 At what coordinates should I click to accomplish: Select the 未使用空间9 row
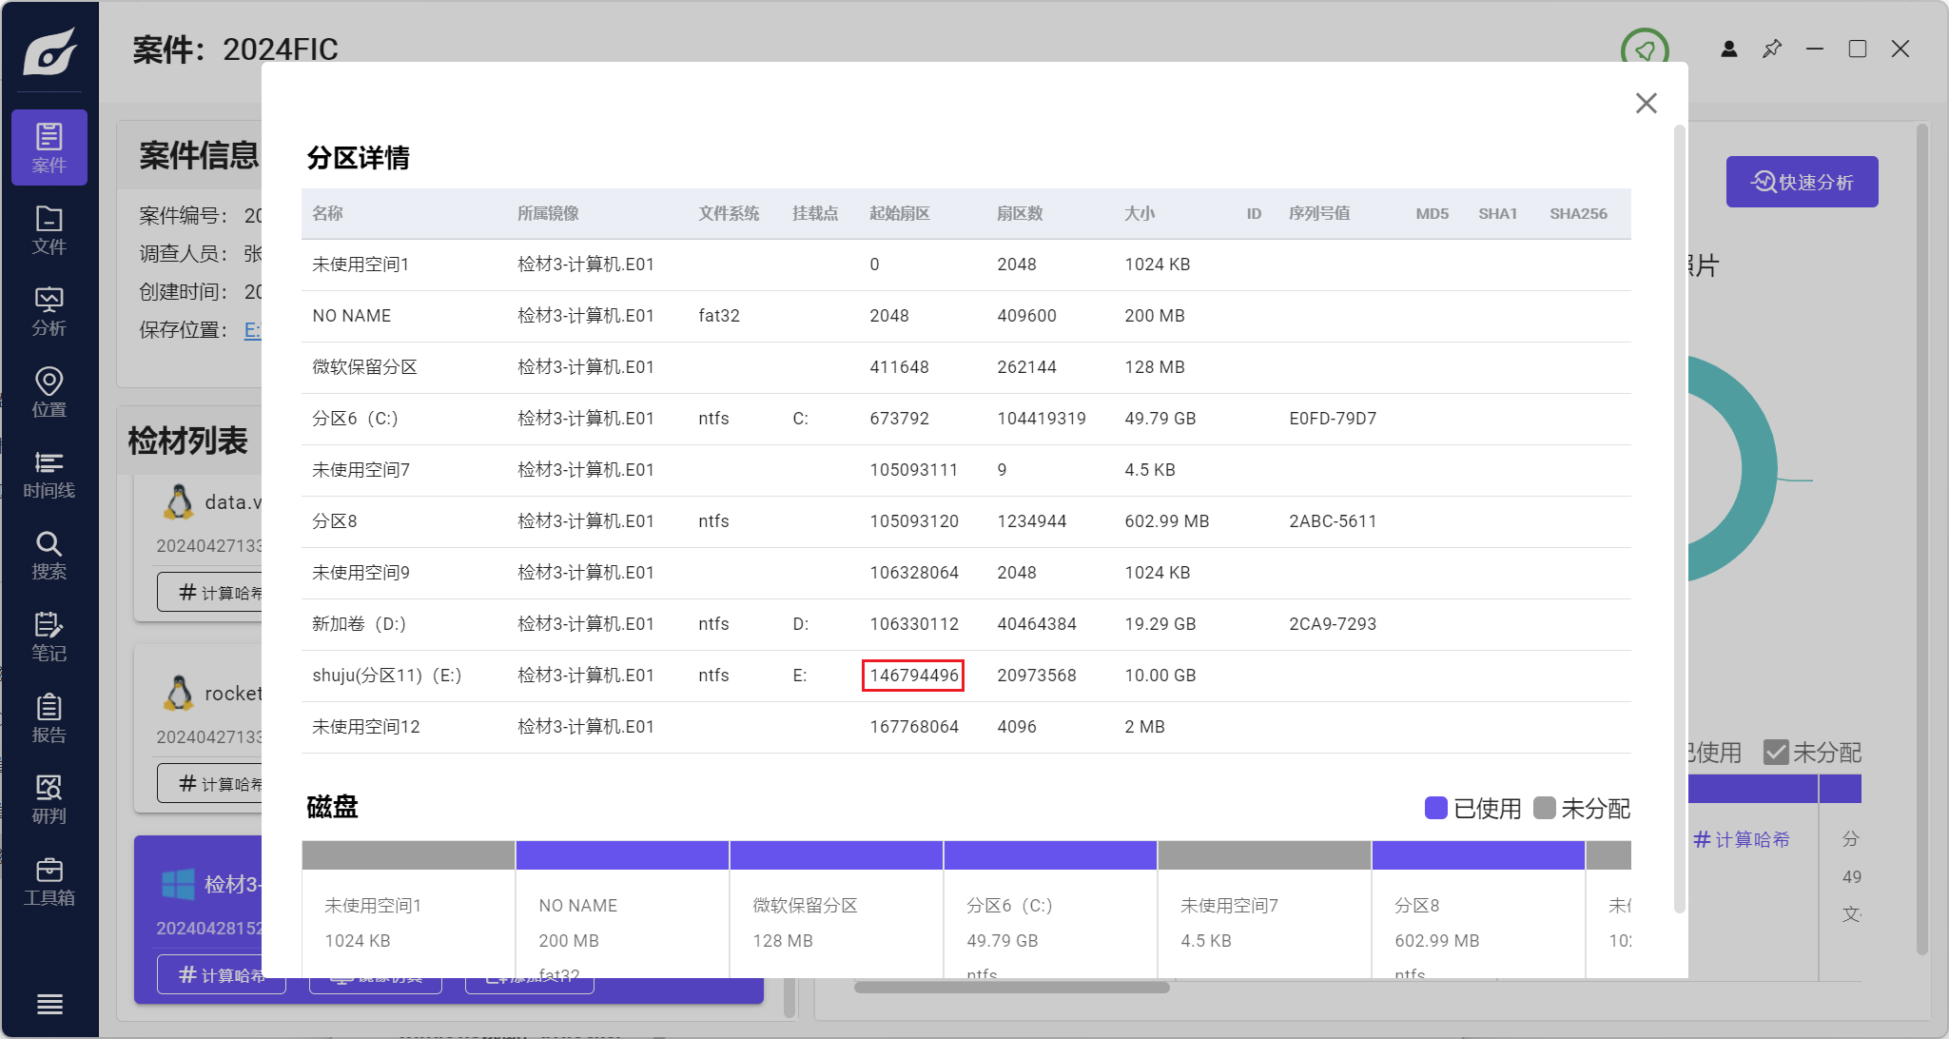coord(965,573)
